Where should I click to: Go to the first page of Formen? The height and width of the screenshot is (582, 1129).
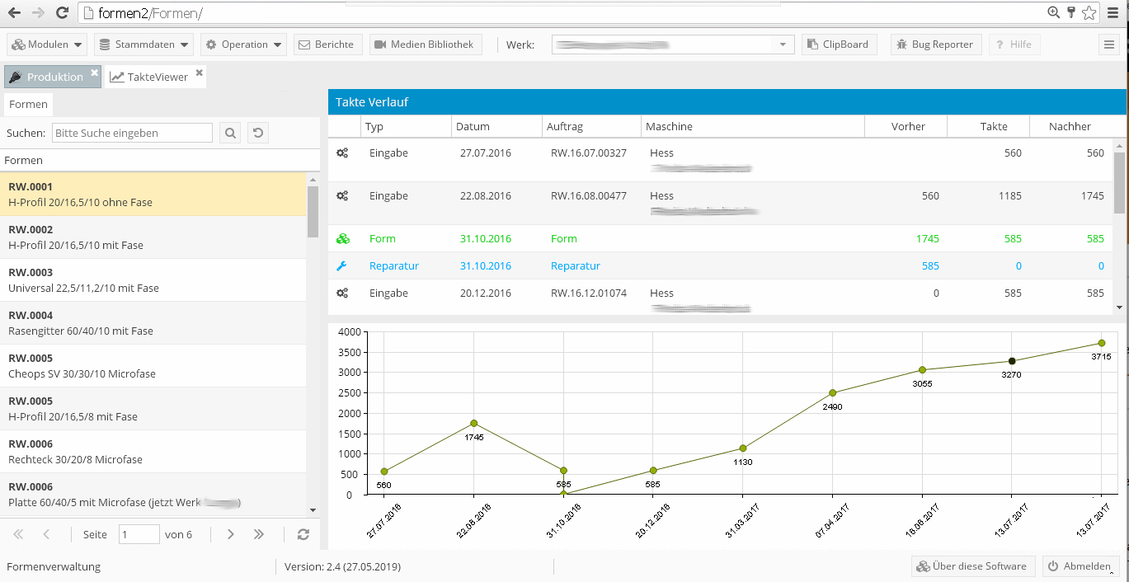click(x=19, y=534)
